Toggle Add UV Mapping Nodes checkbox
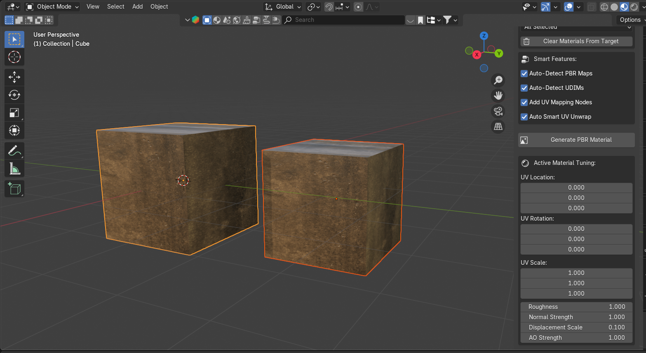This screenshot has width=646, height=353. pos(524,102)
